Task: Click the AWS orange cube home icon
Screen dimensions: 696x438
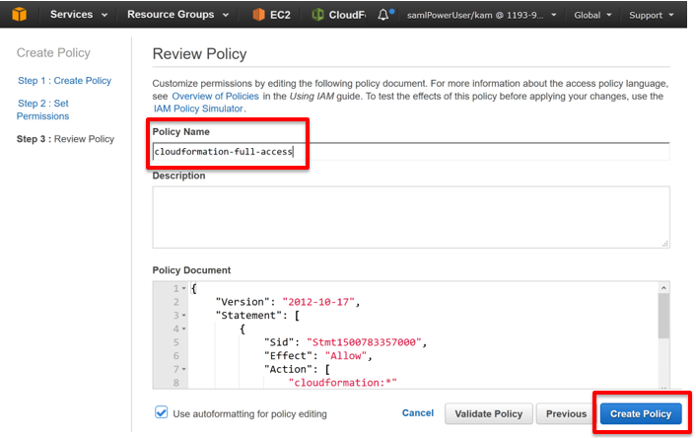Action: tap(19, 14)
